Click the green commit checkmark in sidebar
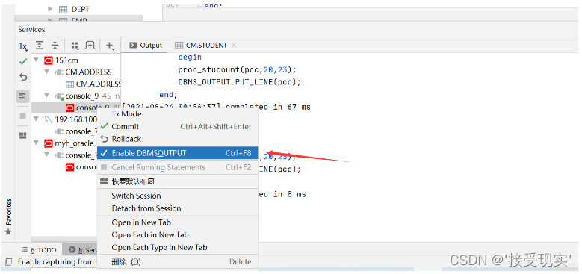The image size is (582, 274). tap(23, 61)
